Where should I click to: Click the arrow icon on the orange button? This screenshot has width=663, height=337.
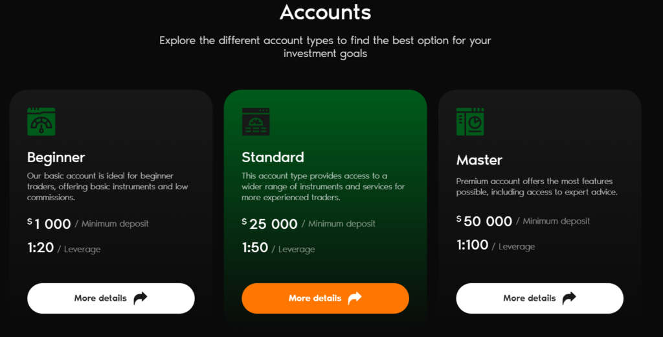coord(355,298)
